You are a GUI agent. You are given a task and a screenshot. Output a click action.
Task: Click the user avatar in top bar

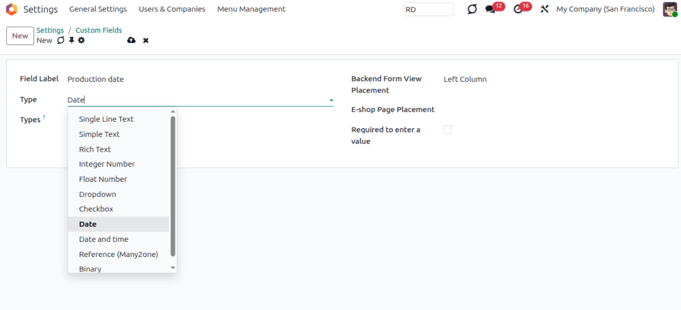670,9
